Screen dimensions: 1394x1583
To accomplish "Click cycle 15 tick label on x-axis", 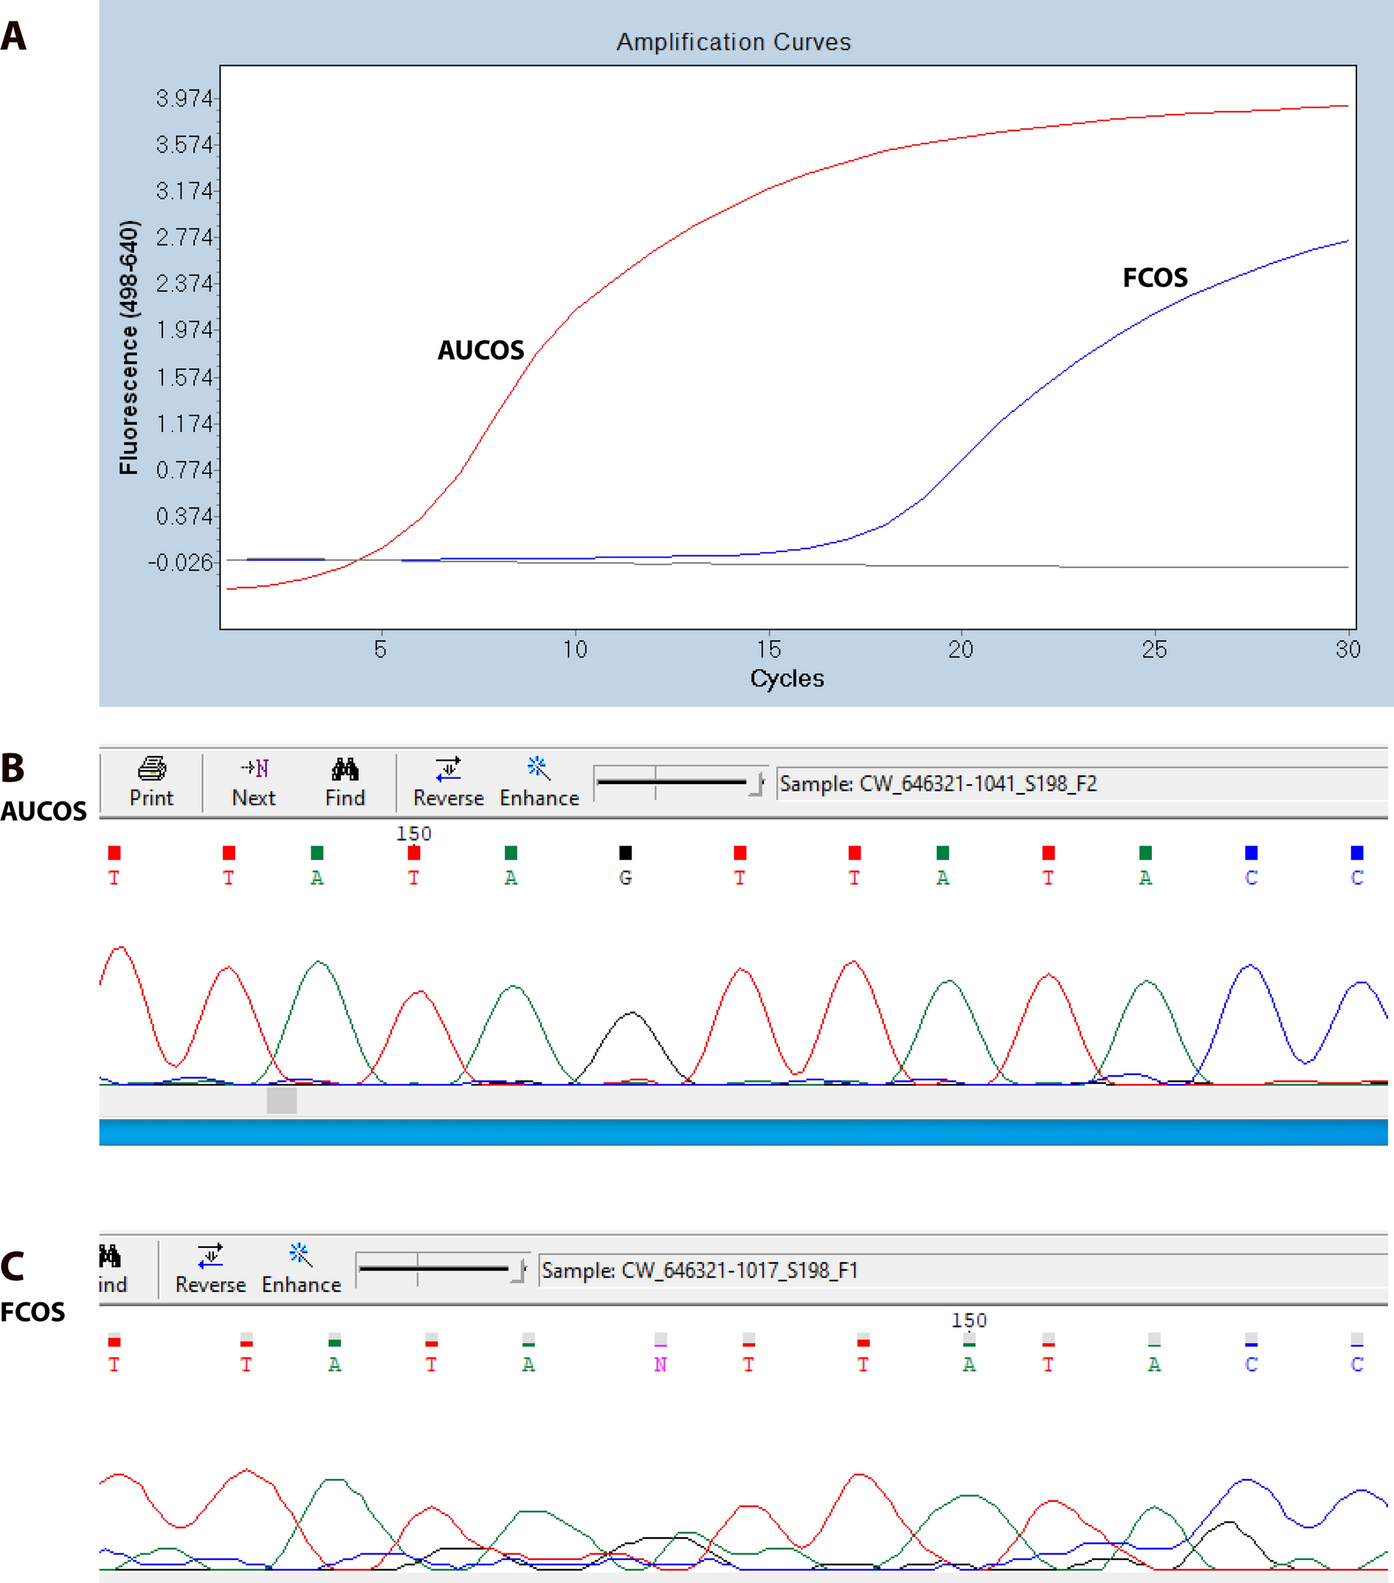I will (x=769, y=649).
